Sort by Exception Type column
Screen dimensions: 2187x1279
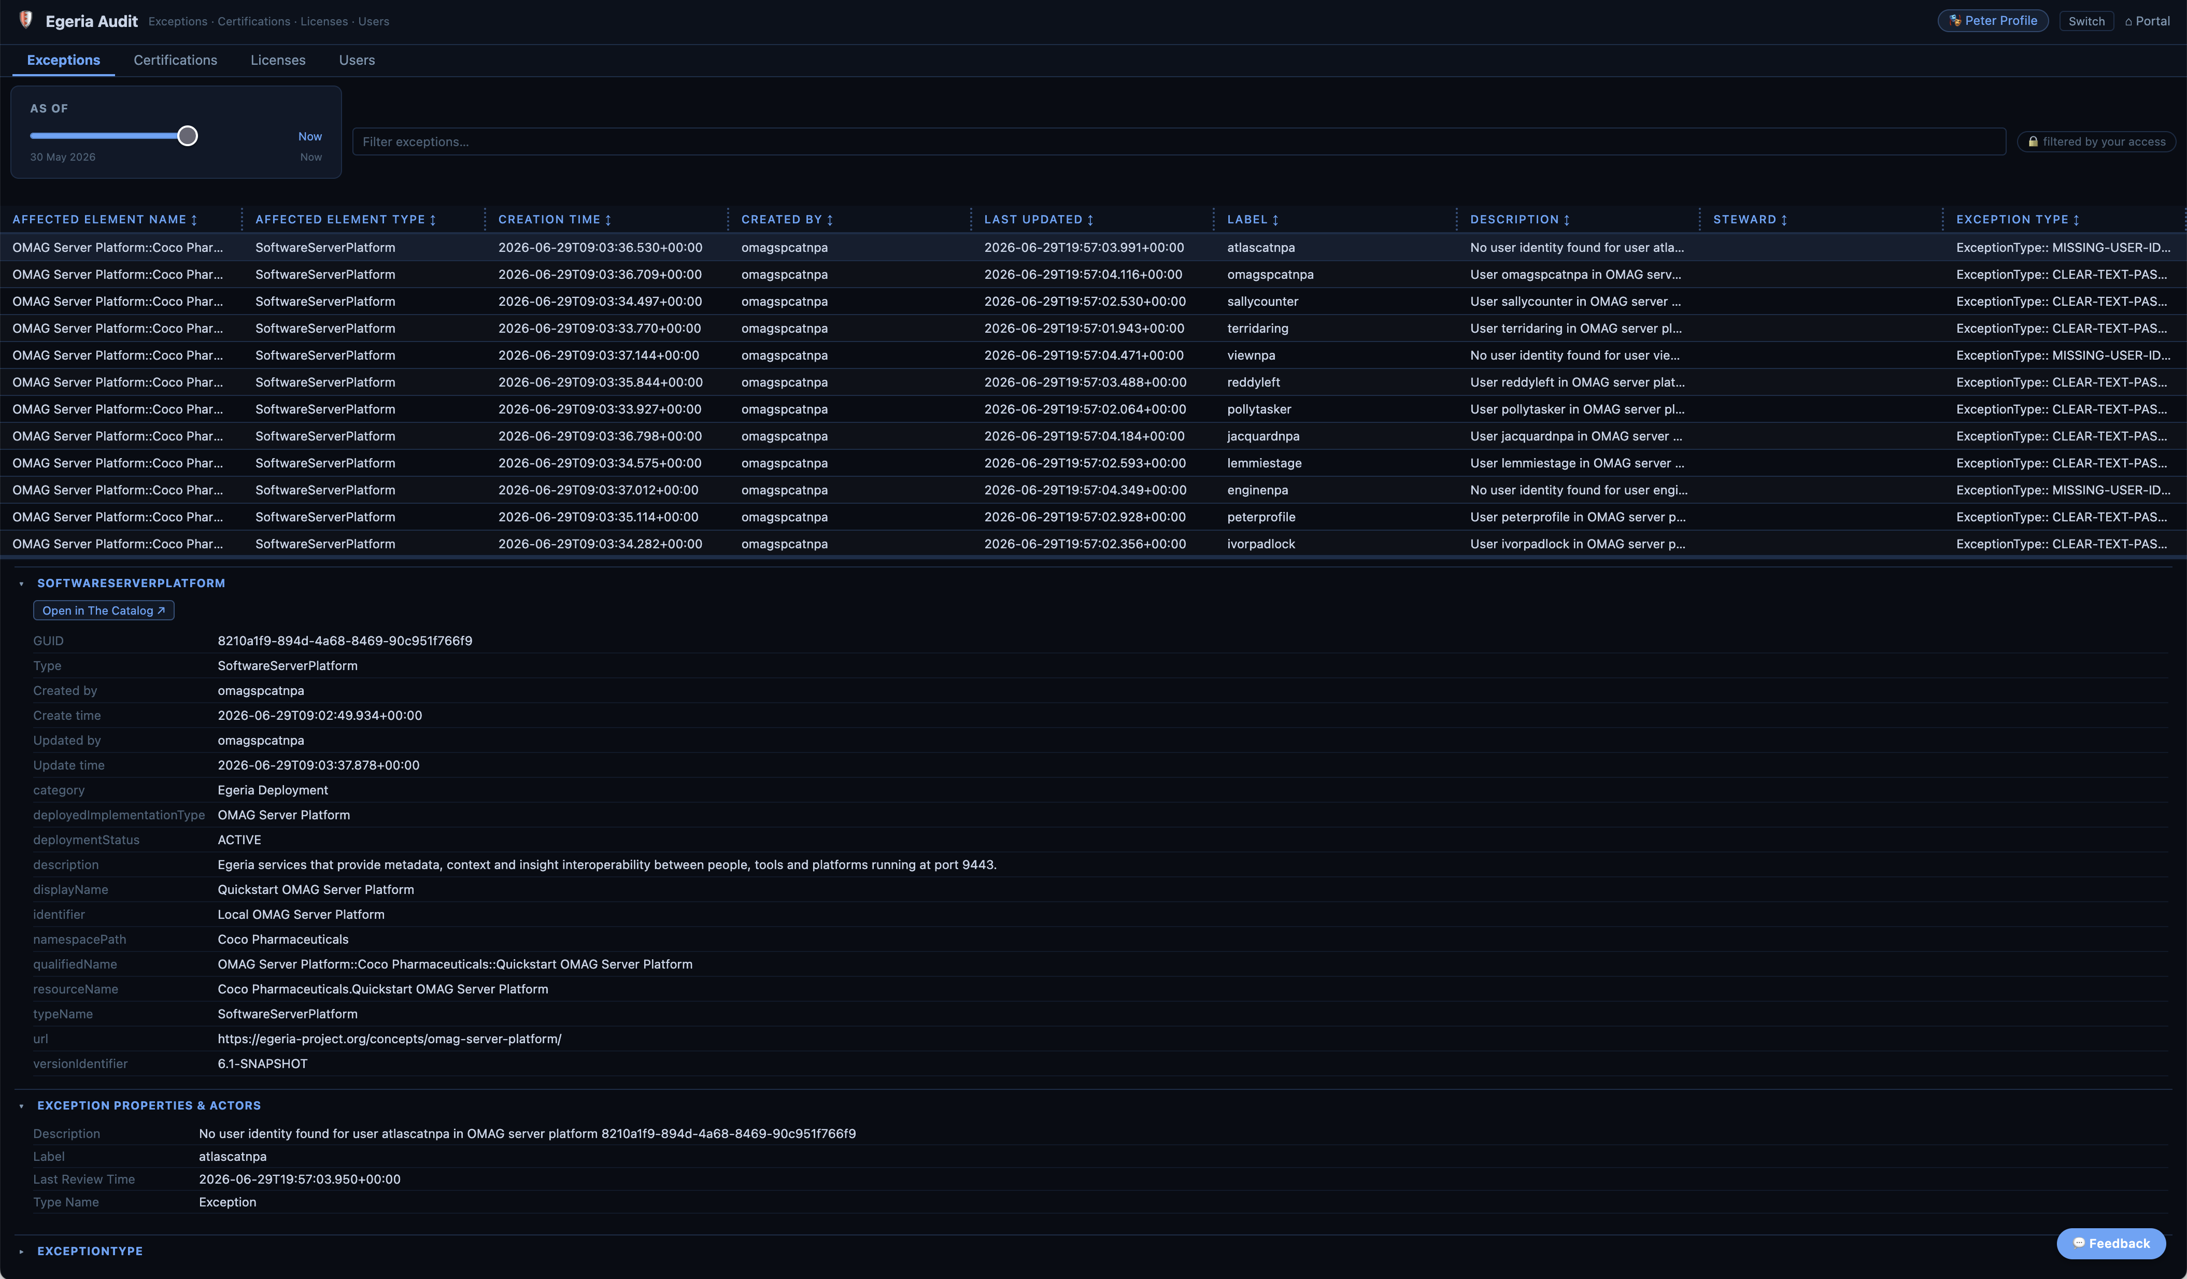[2017, 220]
